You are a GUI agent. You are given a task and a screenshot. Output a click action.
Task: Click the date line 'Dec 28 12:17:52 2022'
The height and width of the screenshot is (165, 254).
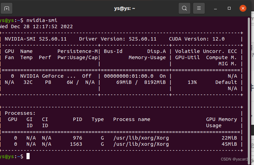(x=42, y=26)
